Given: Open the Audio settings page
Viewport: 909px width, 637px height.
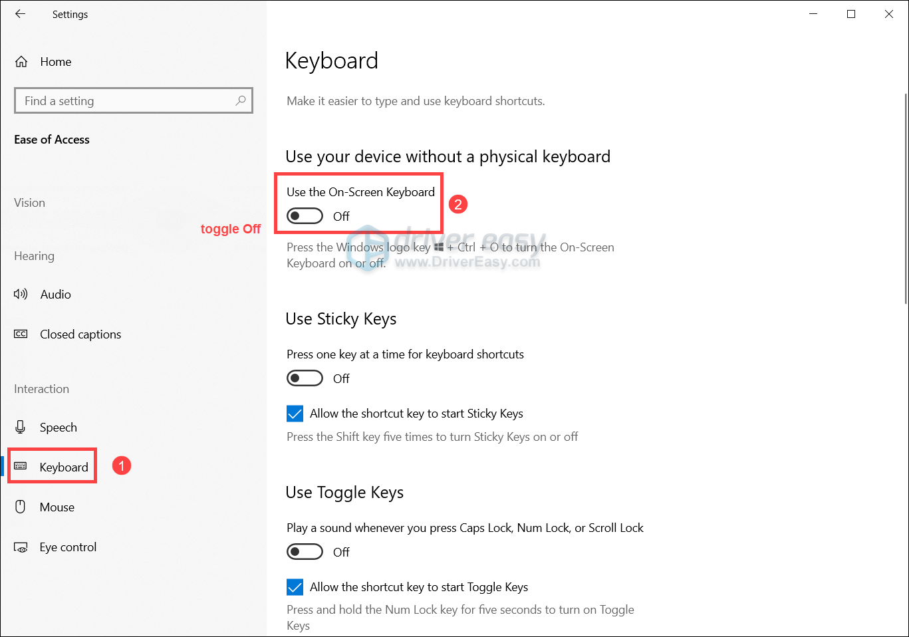Looking at the screenshot, I should [x=55, y=294].
